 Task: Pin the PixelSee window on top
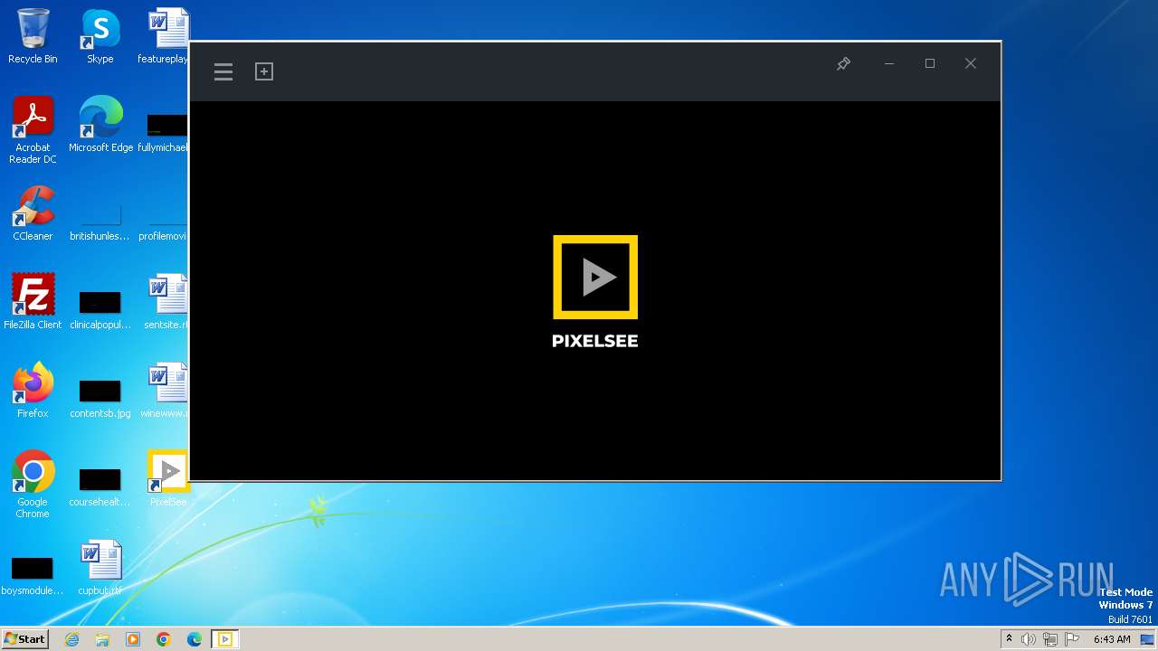(x=843, y=63)
